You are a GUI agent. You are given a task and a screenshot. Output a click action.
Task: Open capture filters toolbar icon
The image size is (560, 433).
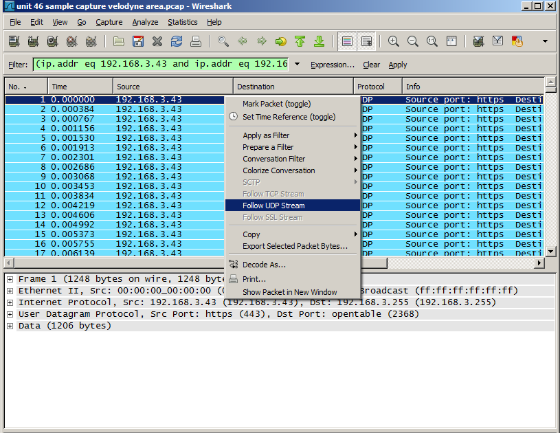478,41
